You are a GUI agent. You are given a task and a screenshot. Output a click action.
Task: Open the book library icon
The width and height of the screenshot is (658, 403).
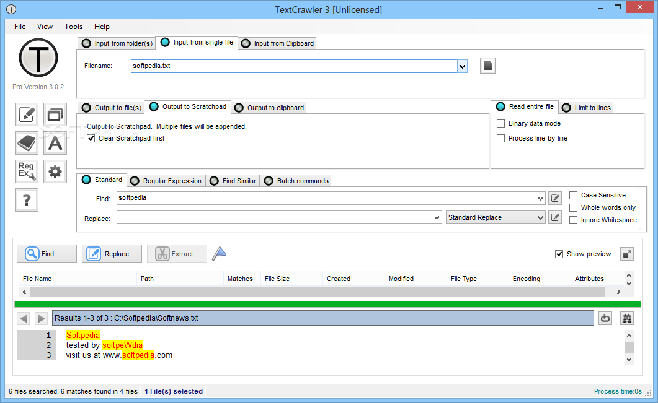click(x=27, y=143)
